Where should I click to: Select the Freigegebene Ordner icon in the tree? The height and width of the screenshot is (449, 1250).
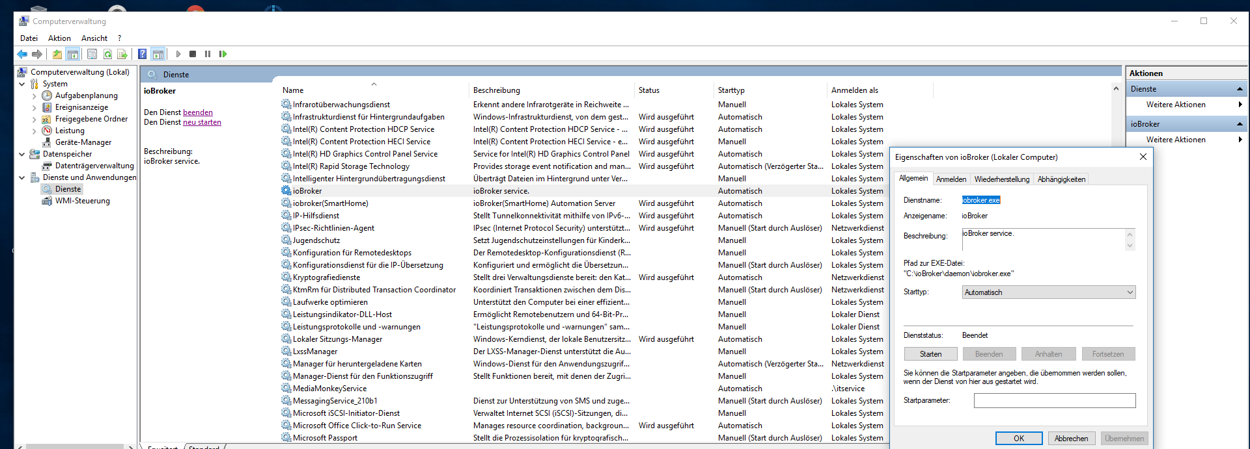point(47,119)
